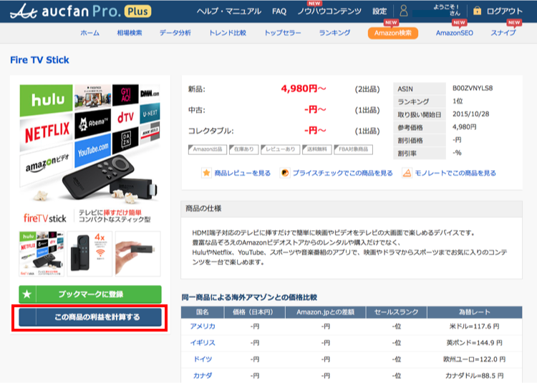Go to the AmazonSEO tab

[454, 34]
